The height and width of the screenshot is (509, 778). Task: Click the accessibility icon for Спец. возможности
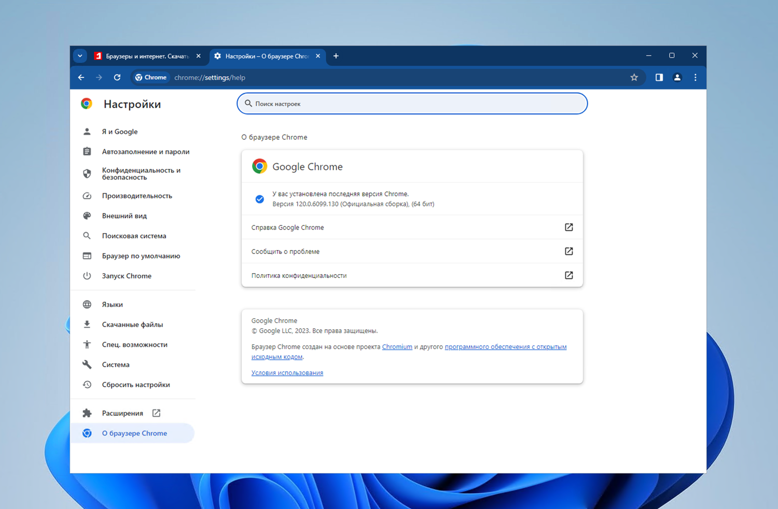tap(87, 345)
